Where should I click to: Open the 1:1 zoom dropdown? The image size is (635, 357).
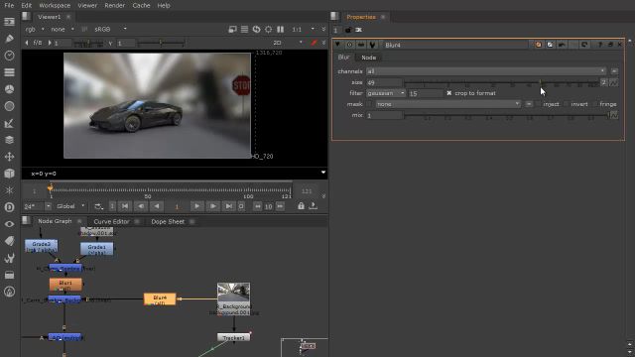pos(304,29)
